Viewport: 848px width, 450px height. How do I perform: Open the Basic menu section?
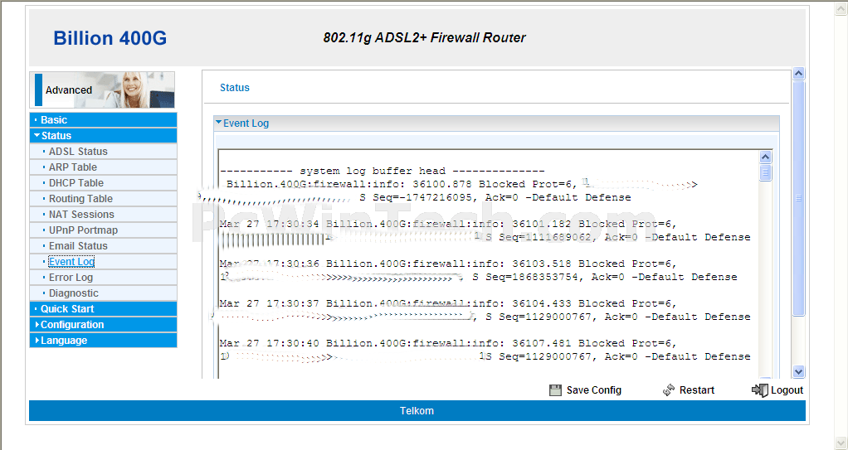click(103, 120)
